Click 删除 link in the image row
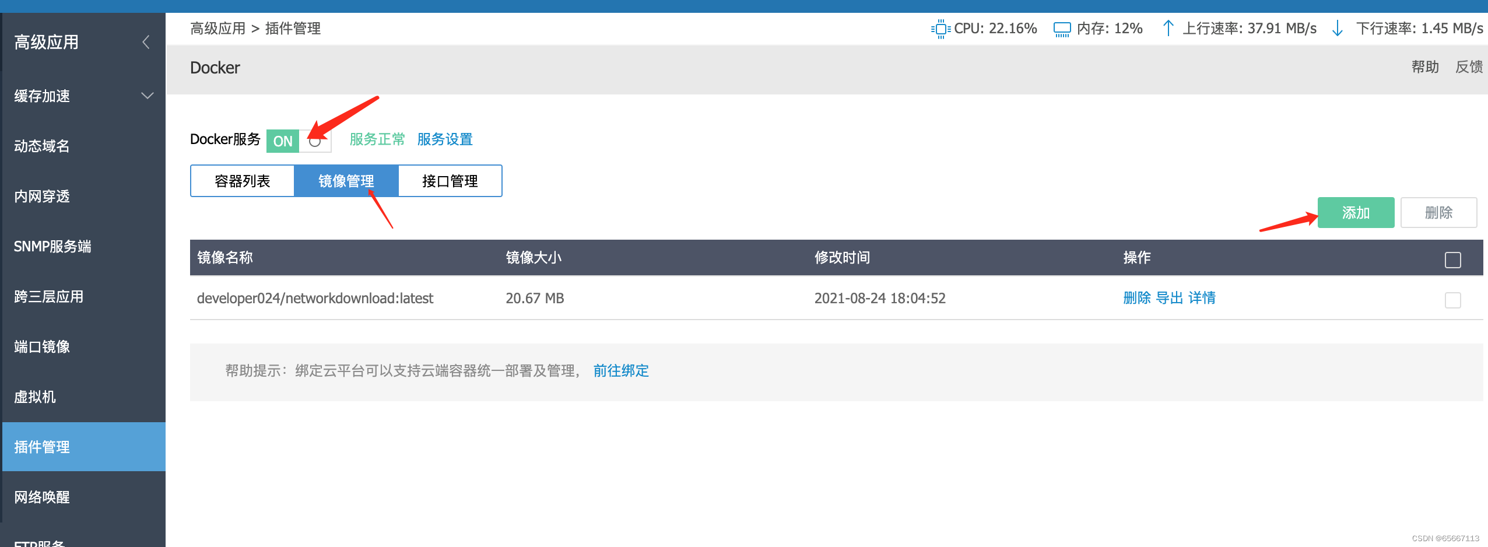 (x=1137, y=298)
